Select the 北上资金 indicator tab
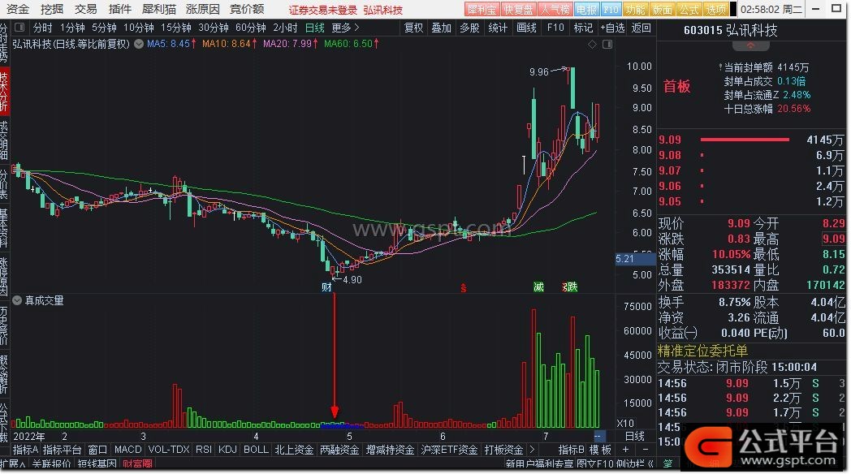The height and width of the screenshot is (474, 851). coord(294,450)
